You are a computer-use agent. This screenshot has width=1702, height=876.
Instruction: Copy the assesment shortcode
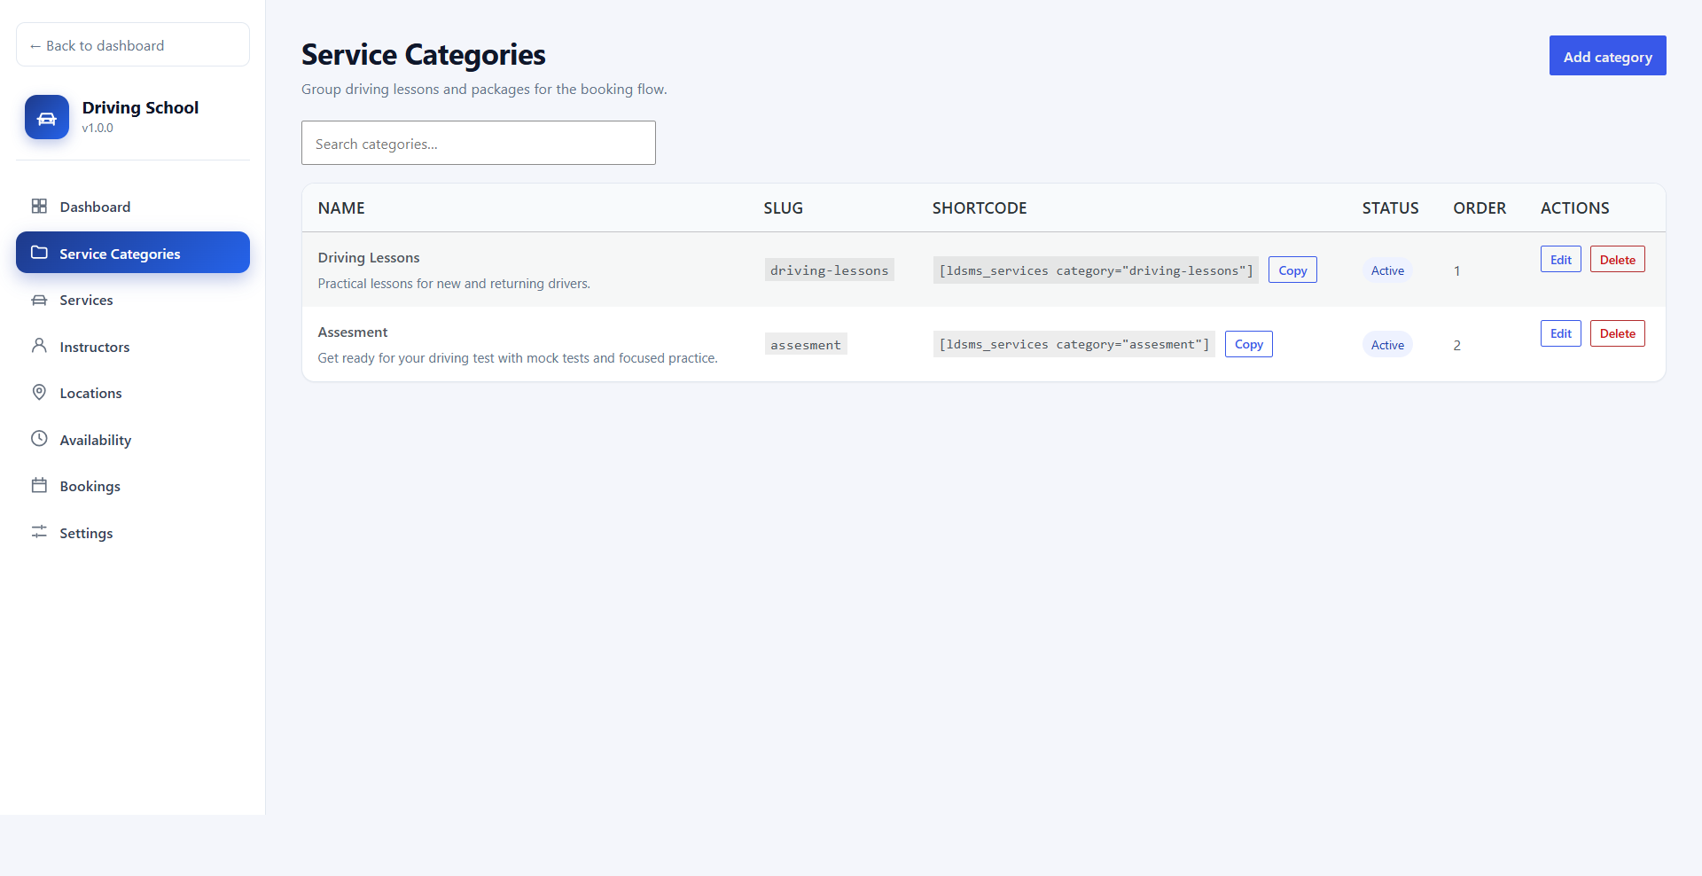(1248, 344)
